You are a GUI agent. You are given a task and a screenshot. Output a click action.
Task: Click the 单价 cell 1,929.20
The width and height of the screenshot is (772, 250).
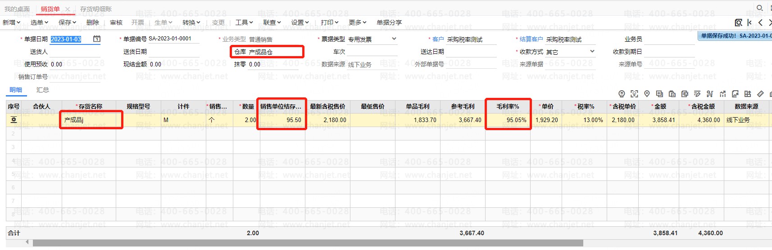(x=546, y=120)
